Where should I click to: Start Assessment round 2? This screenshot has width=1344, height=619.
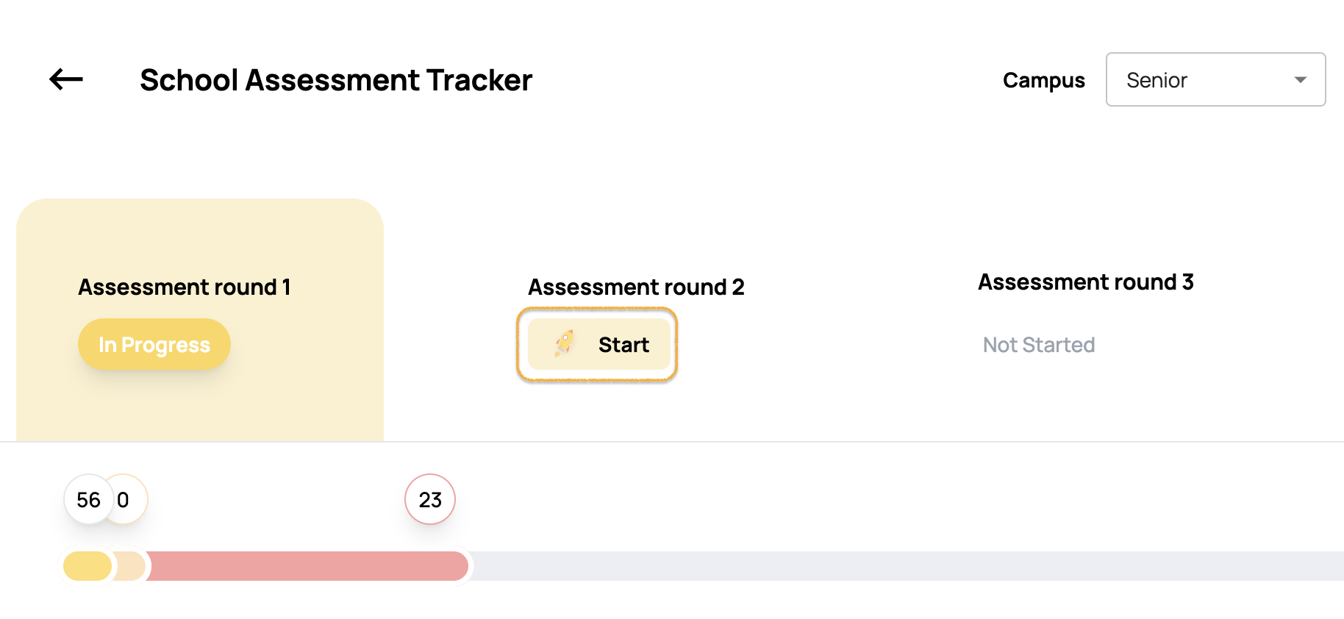pos(598,344)
